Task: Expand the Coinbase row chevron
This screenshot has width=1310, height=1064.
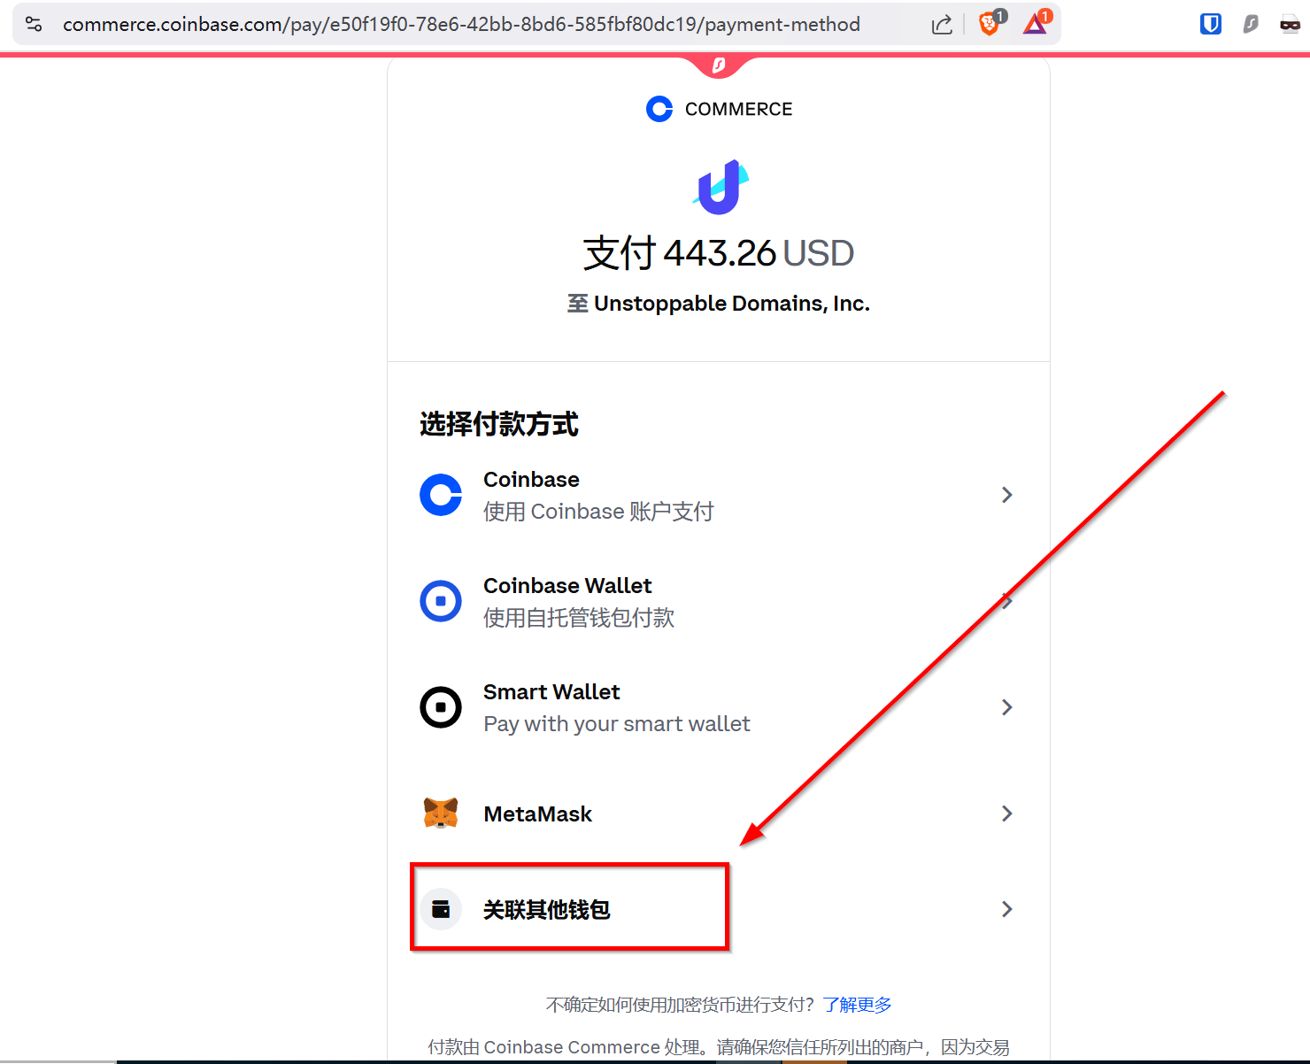Action: coord(1006,495)
